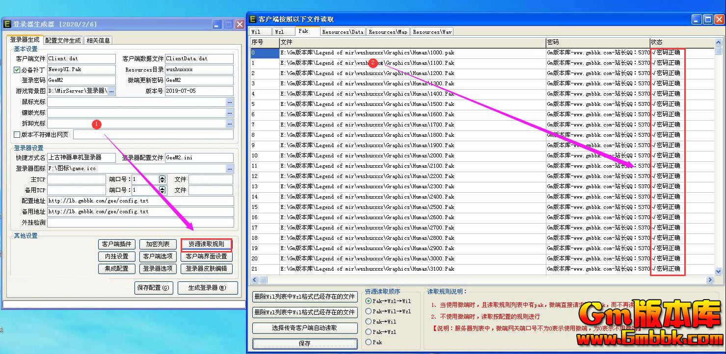
Task: Open the Resources\Map tab
Action: click(x=388, y=32)
